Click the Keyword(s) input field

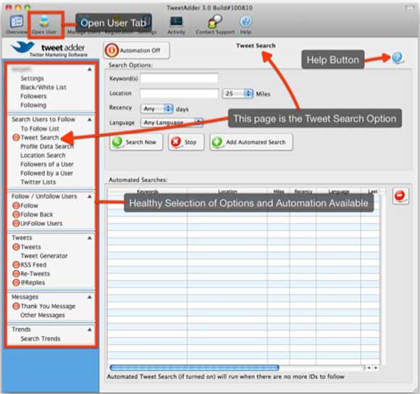tap(179, 78)
